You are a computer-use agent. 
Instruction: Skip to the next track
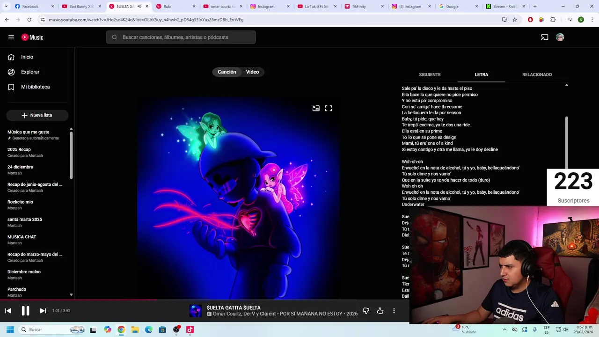(x=43, y=311)
